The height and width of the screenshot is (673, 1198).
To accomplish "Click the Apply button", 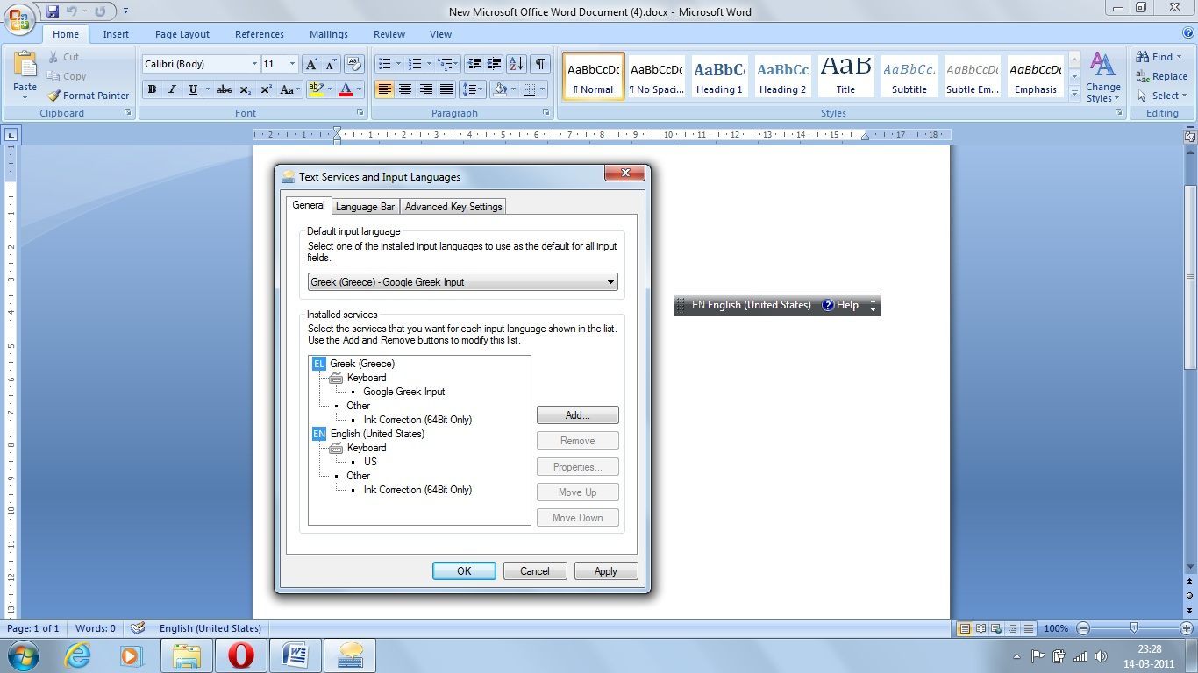I will pyautogui.click(x=606, y=571).
